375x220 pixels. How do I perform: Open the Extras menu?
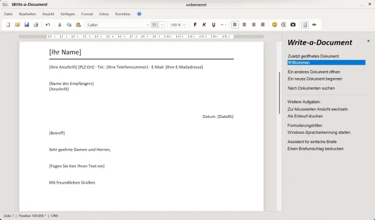[x=104, y=14]
